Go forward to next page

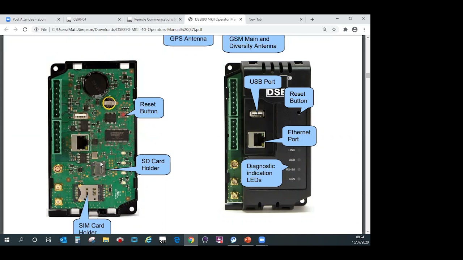(x=16, y=30)
